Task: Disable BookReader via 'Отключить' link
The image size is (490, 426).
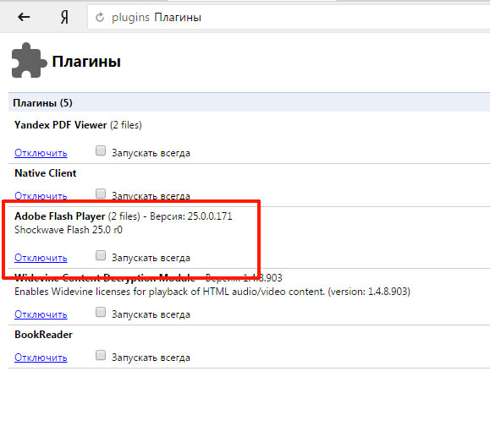Action: click(41, 358)
